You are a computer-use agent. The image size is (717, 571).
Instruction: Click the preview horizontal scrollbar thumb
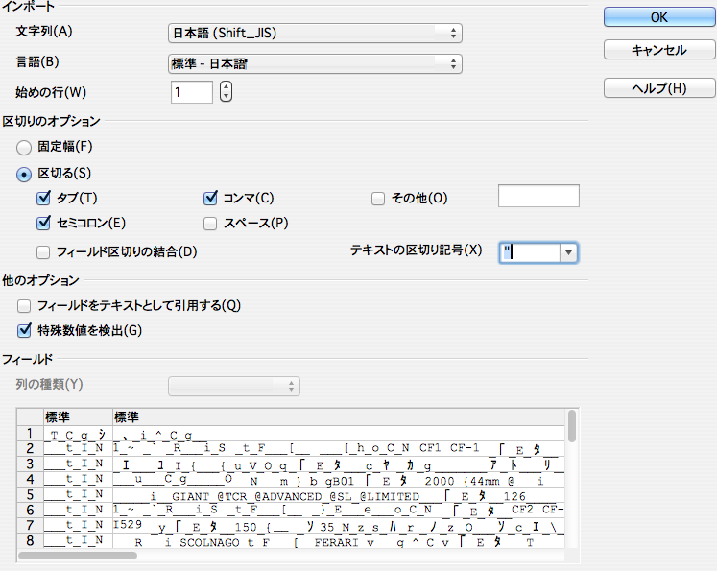tap(78, 556)
